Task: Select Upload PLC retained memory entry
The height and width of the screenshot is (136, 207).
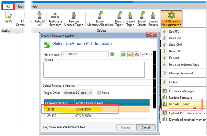Action: (x=188, y=113)
